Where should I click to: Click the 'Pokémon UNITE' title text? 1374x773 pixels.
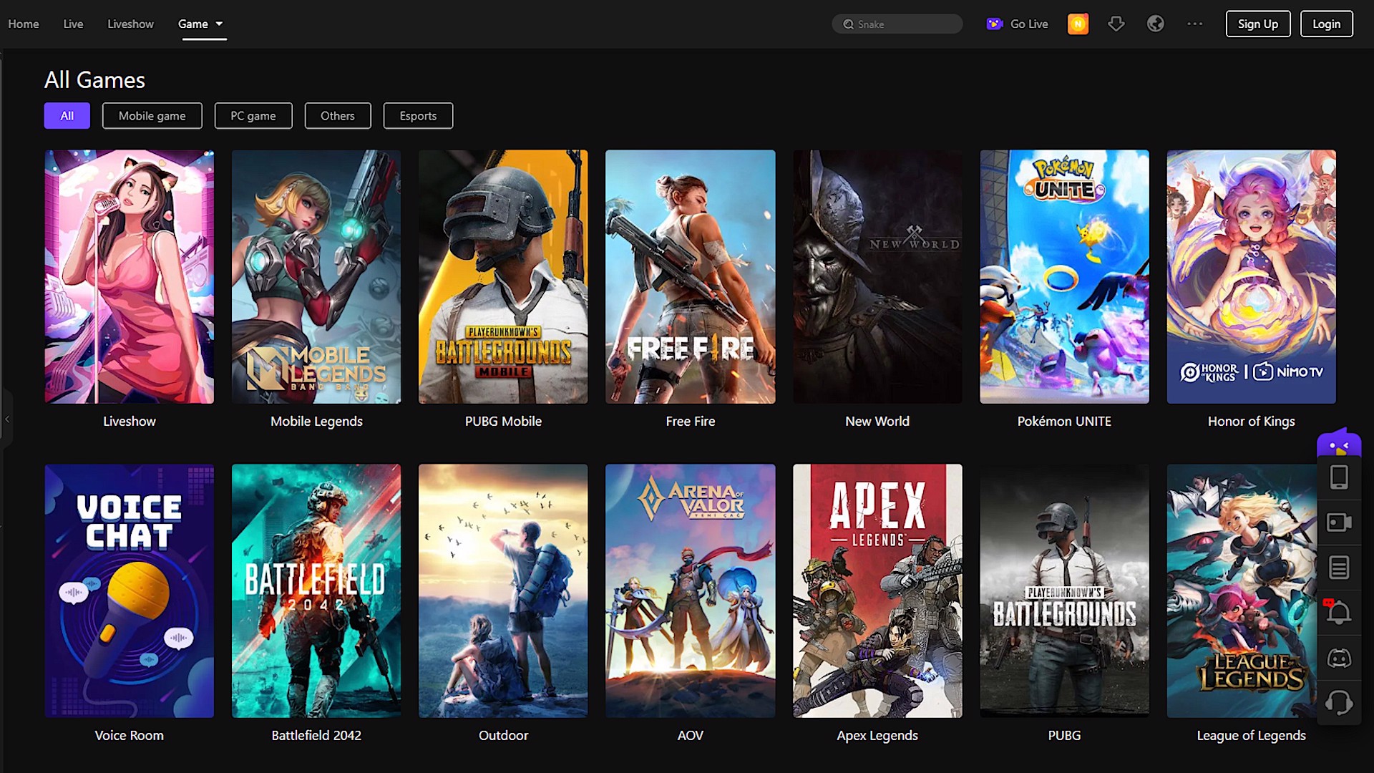(1064, 422)
